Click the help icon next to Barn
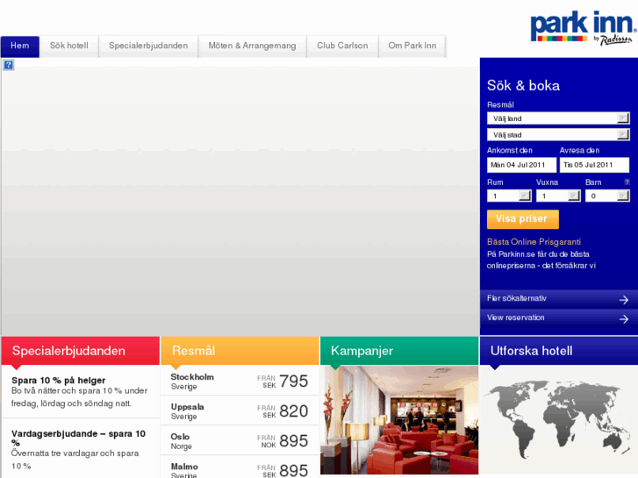The image size is (638, 478). pyautogui.click(x=627, y=182)
